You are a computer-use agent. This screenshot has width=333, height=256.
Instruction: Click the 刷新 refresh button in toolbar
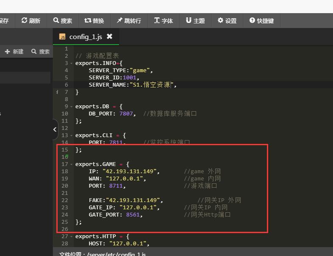pyautogui.click(x=31, y=20)
